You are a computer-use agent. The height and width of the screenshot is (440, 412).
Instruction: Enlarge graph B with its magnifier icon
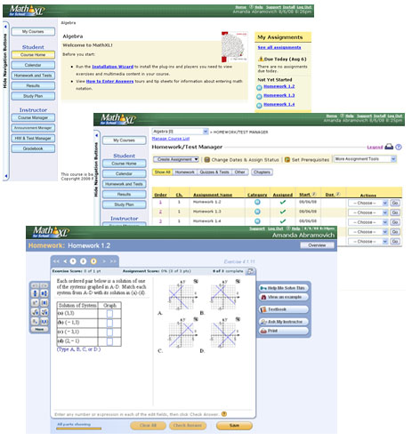point(238,281)
